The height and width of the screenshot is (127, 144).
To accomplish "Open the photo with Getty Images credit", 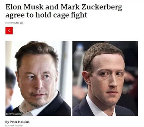I will (38, 78).
